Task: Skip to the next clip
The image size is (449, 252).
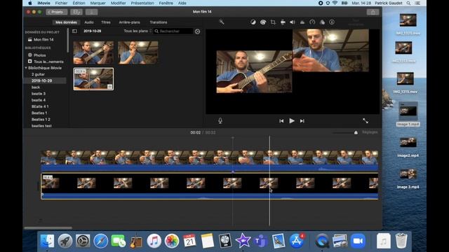Action: coord(302,121)
